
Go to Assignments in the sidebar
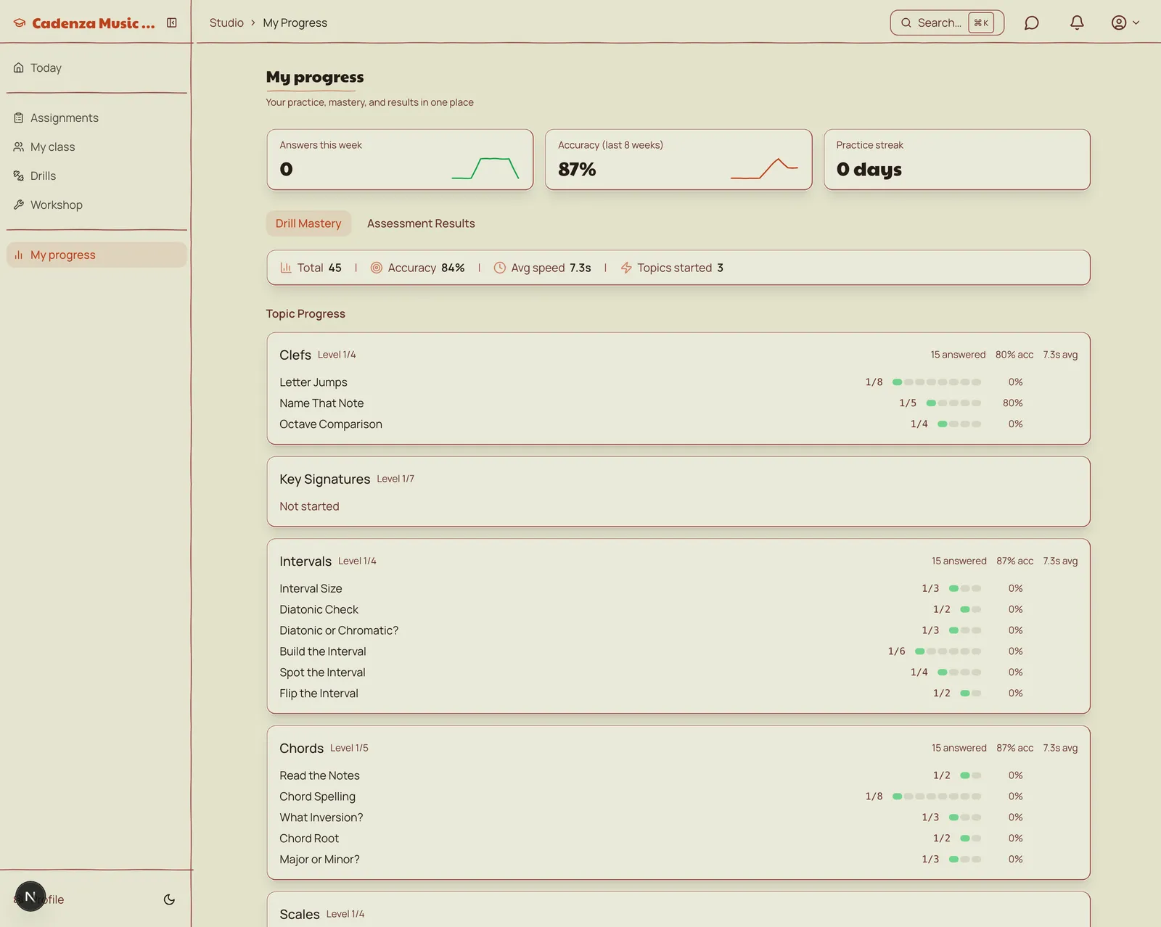coord(97,118)
